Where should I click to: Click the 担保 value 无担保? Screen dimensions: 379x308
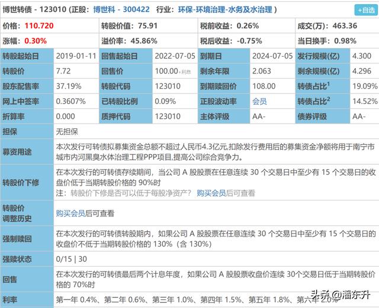pyautogui.click(x=67, y=132)
